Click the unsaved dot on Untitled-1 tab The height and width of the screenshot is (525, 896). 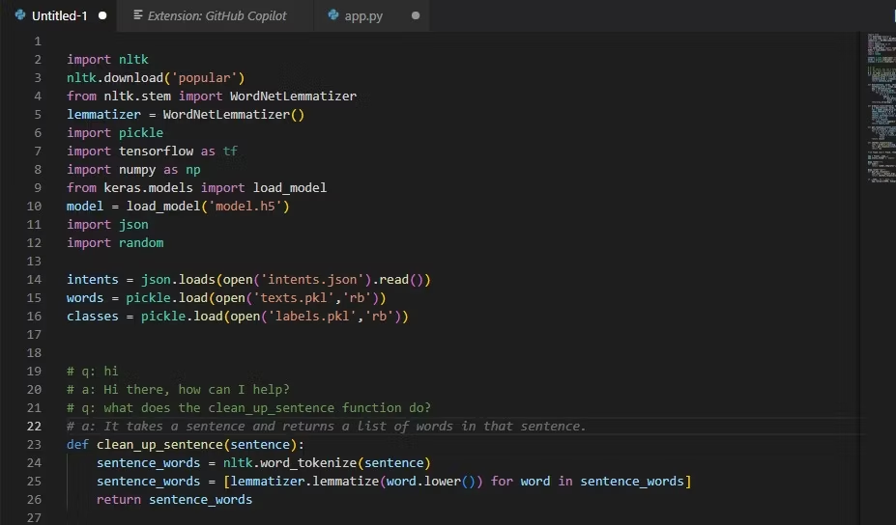click(102, 15)
